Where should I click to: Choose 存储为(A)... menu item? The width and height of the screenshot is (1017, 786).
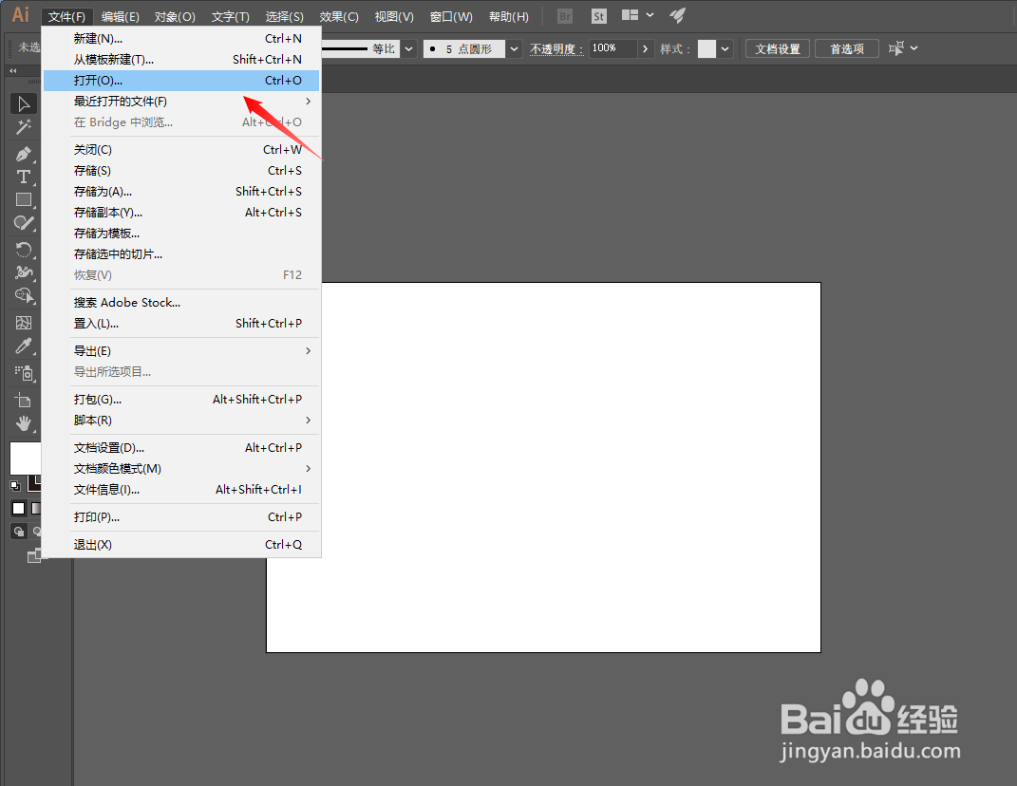[181, 192]
